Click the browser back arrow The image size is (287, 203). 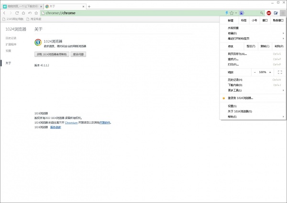coord(4,13)
